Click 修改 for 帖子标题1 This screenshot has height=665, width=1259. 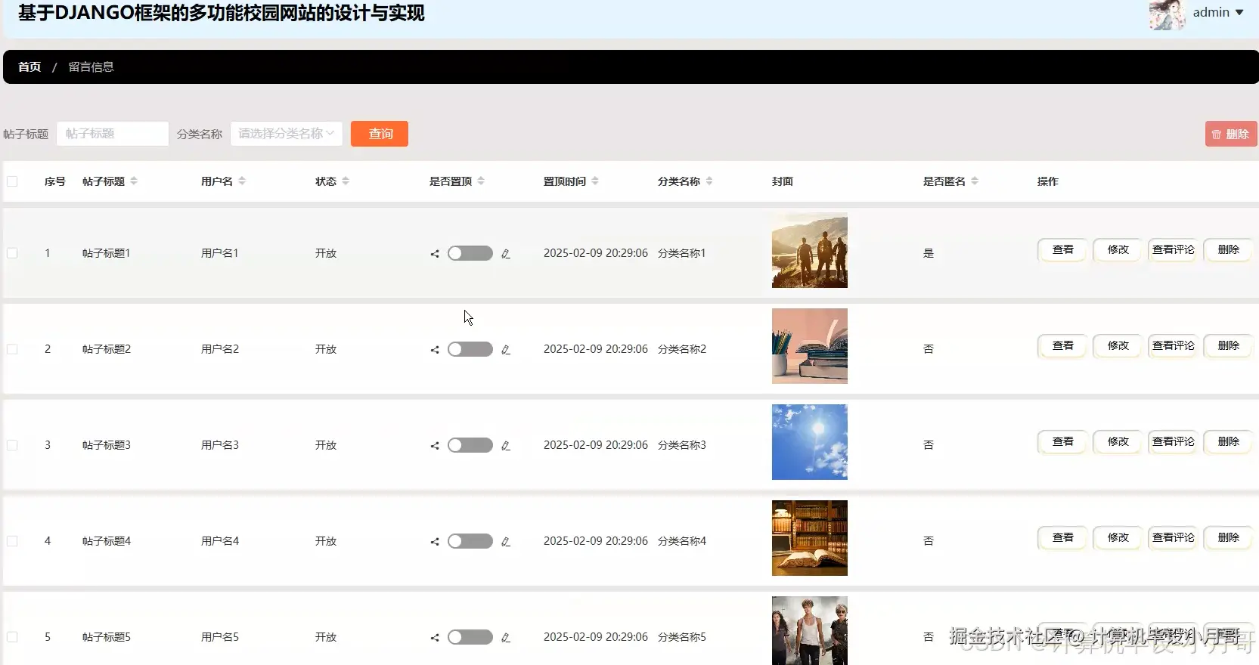[1118, 249]
